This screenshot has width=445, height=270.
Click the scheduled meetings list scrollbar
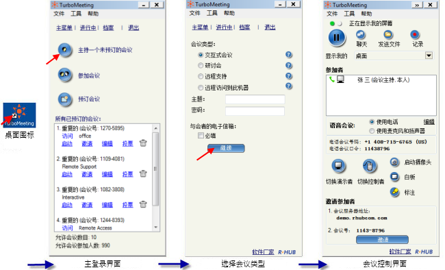tap(155, 169)
